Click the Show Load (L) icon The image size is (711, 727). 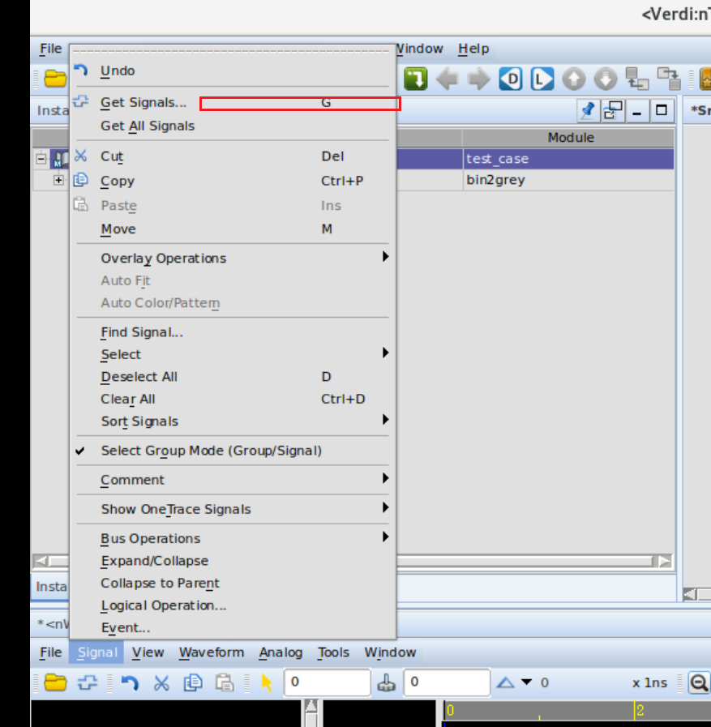[x=542, y=79]
